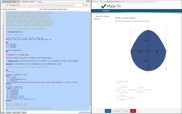
Task: Click the Save & Close button
Action: (16, 112)
